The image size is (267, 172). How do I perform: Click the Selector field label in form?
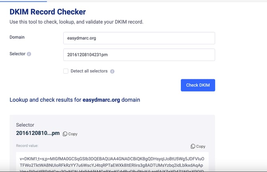tap(18, 54)
